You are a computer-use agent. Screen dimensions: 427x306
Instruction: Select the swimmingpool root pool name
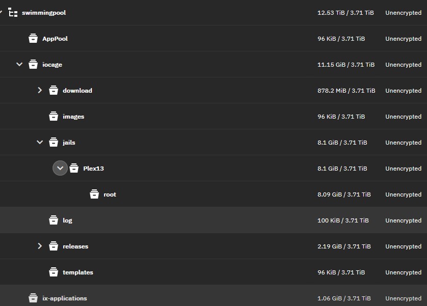click(x=44, y=13)
